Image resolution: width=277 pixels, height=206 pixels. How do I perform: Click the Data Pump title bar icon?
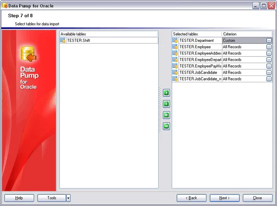coord(5,6)
